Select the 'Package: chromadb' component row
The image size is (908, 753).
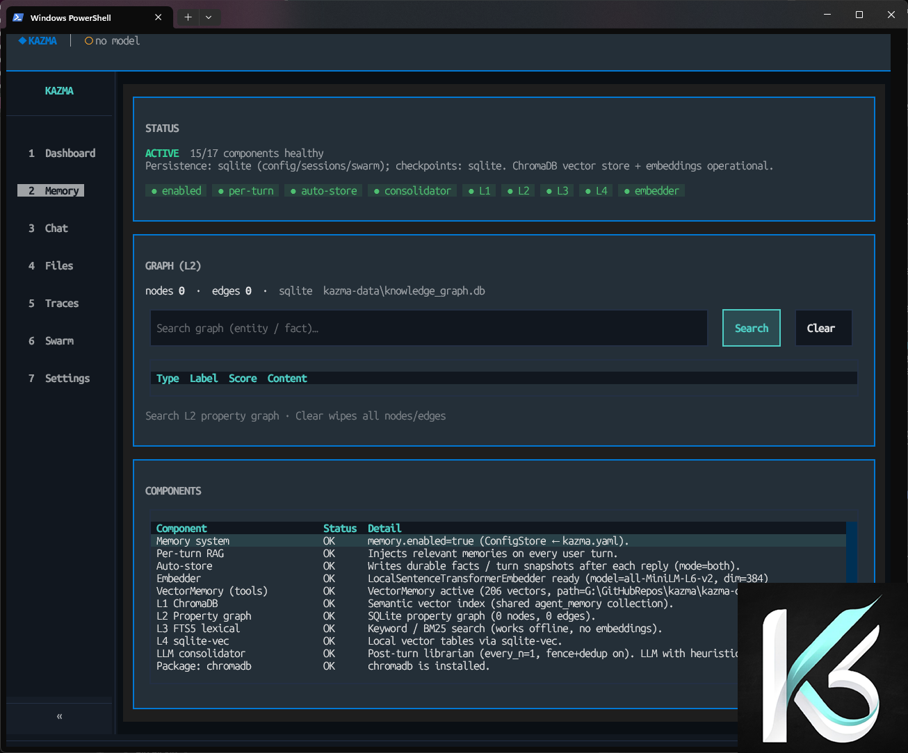click(x=444, y=666)
